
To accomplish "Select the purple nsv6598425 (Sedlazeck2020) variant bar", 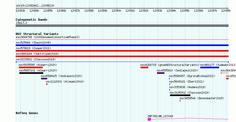I will 44,79.
